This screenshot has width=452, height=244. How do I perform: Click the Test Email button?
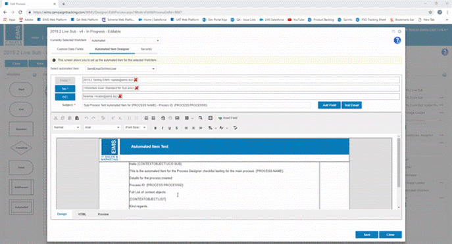tap(351, 105)
